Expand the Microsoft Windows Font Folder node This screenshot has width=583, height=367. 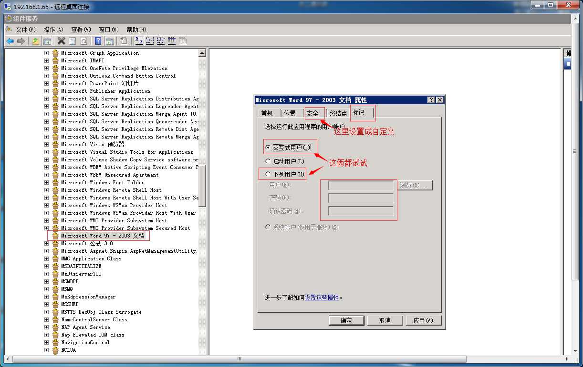(46, 182)
